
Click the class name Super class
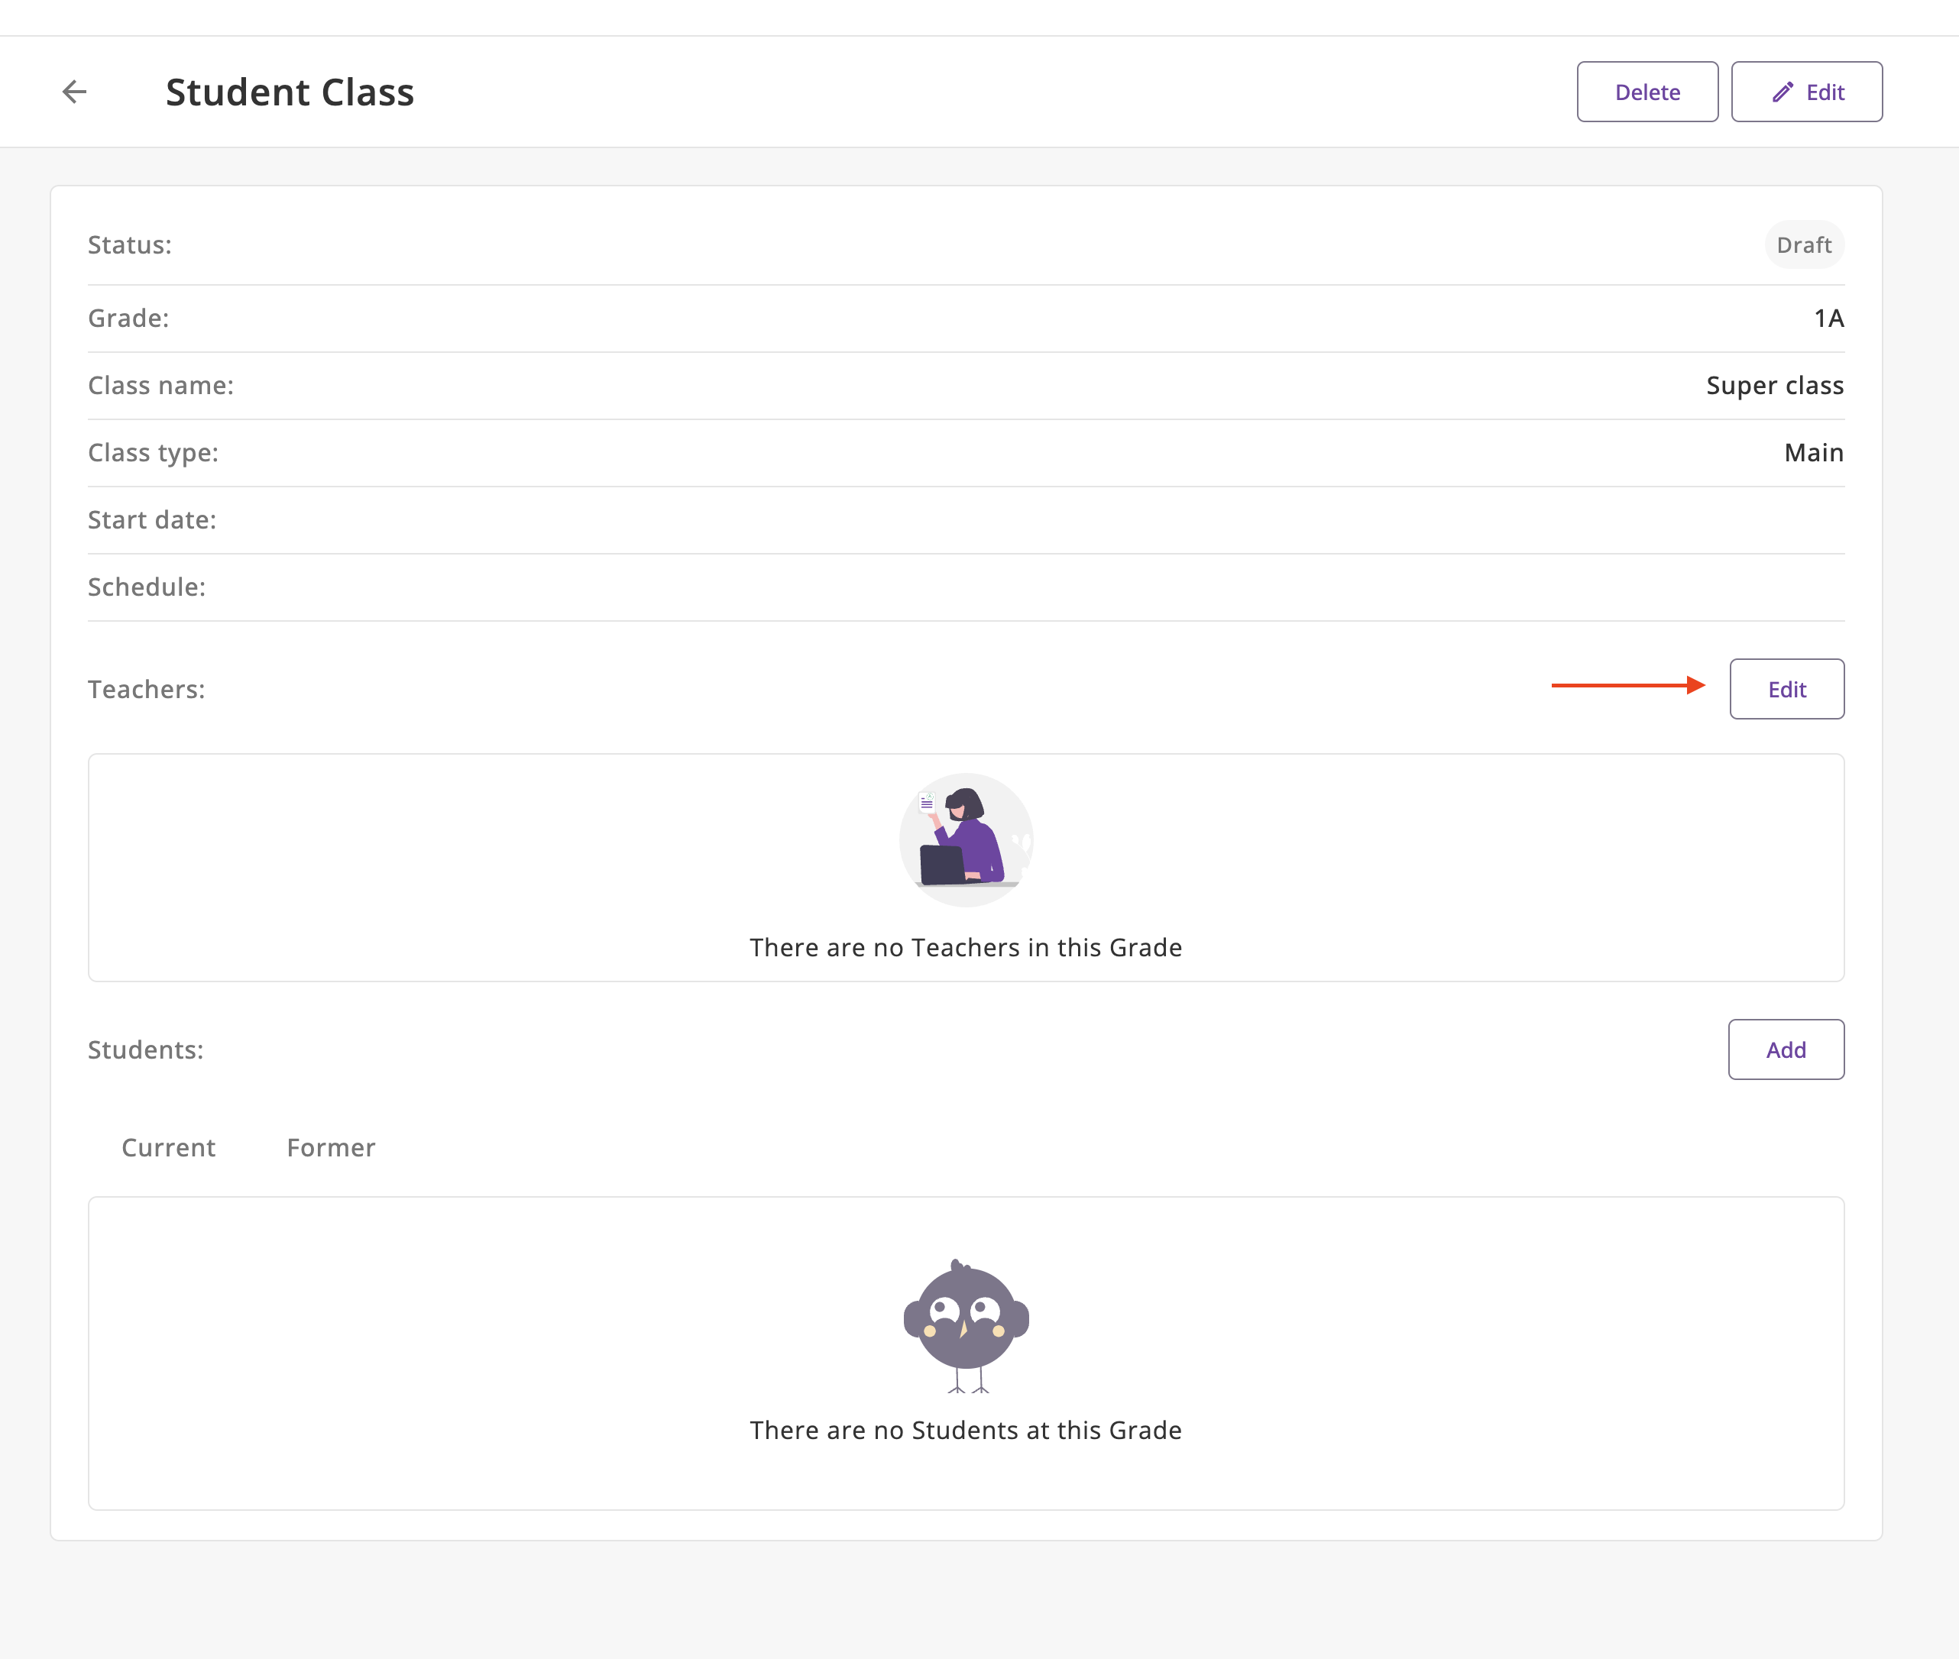[x=1773, y=386]
